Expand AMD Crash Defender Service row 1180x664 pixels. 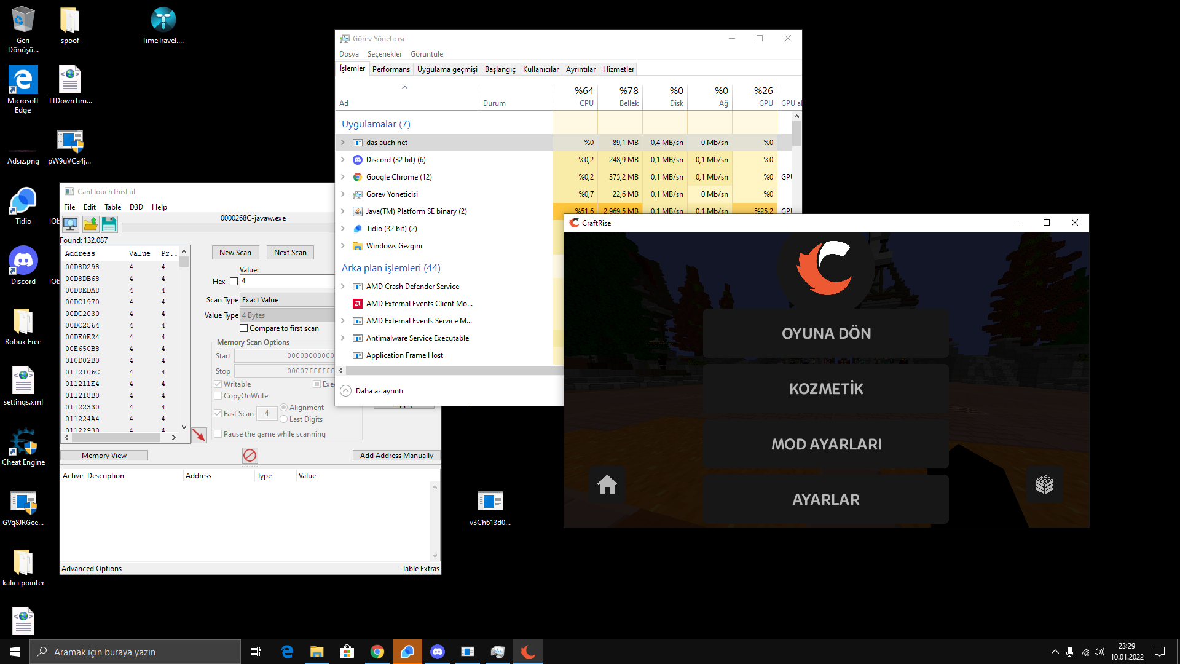coord(343,287)
